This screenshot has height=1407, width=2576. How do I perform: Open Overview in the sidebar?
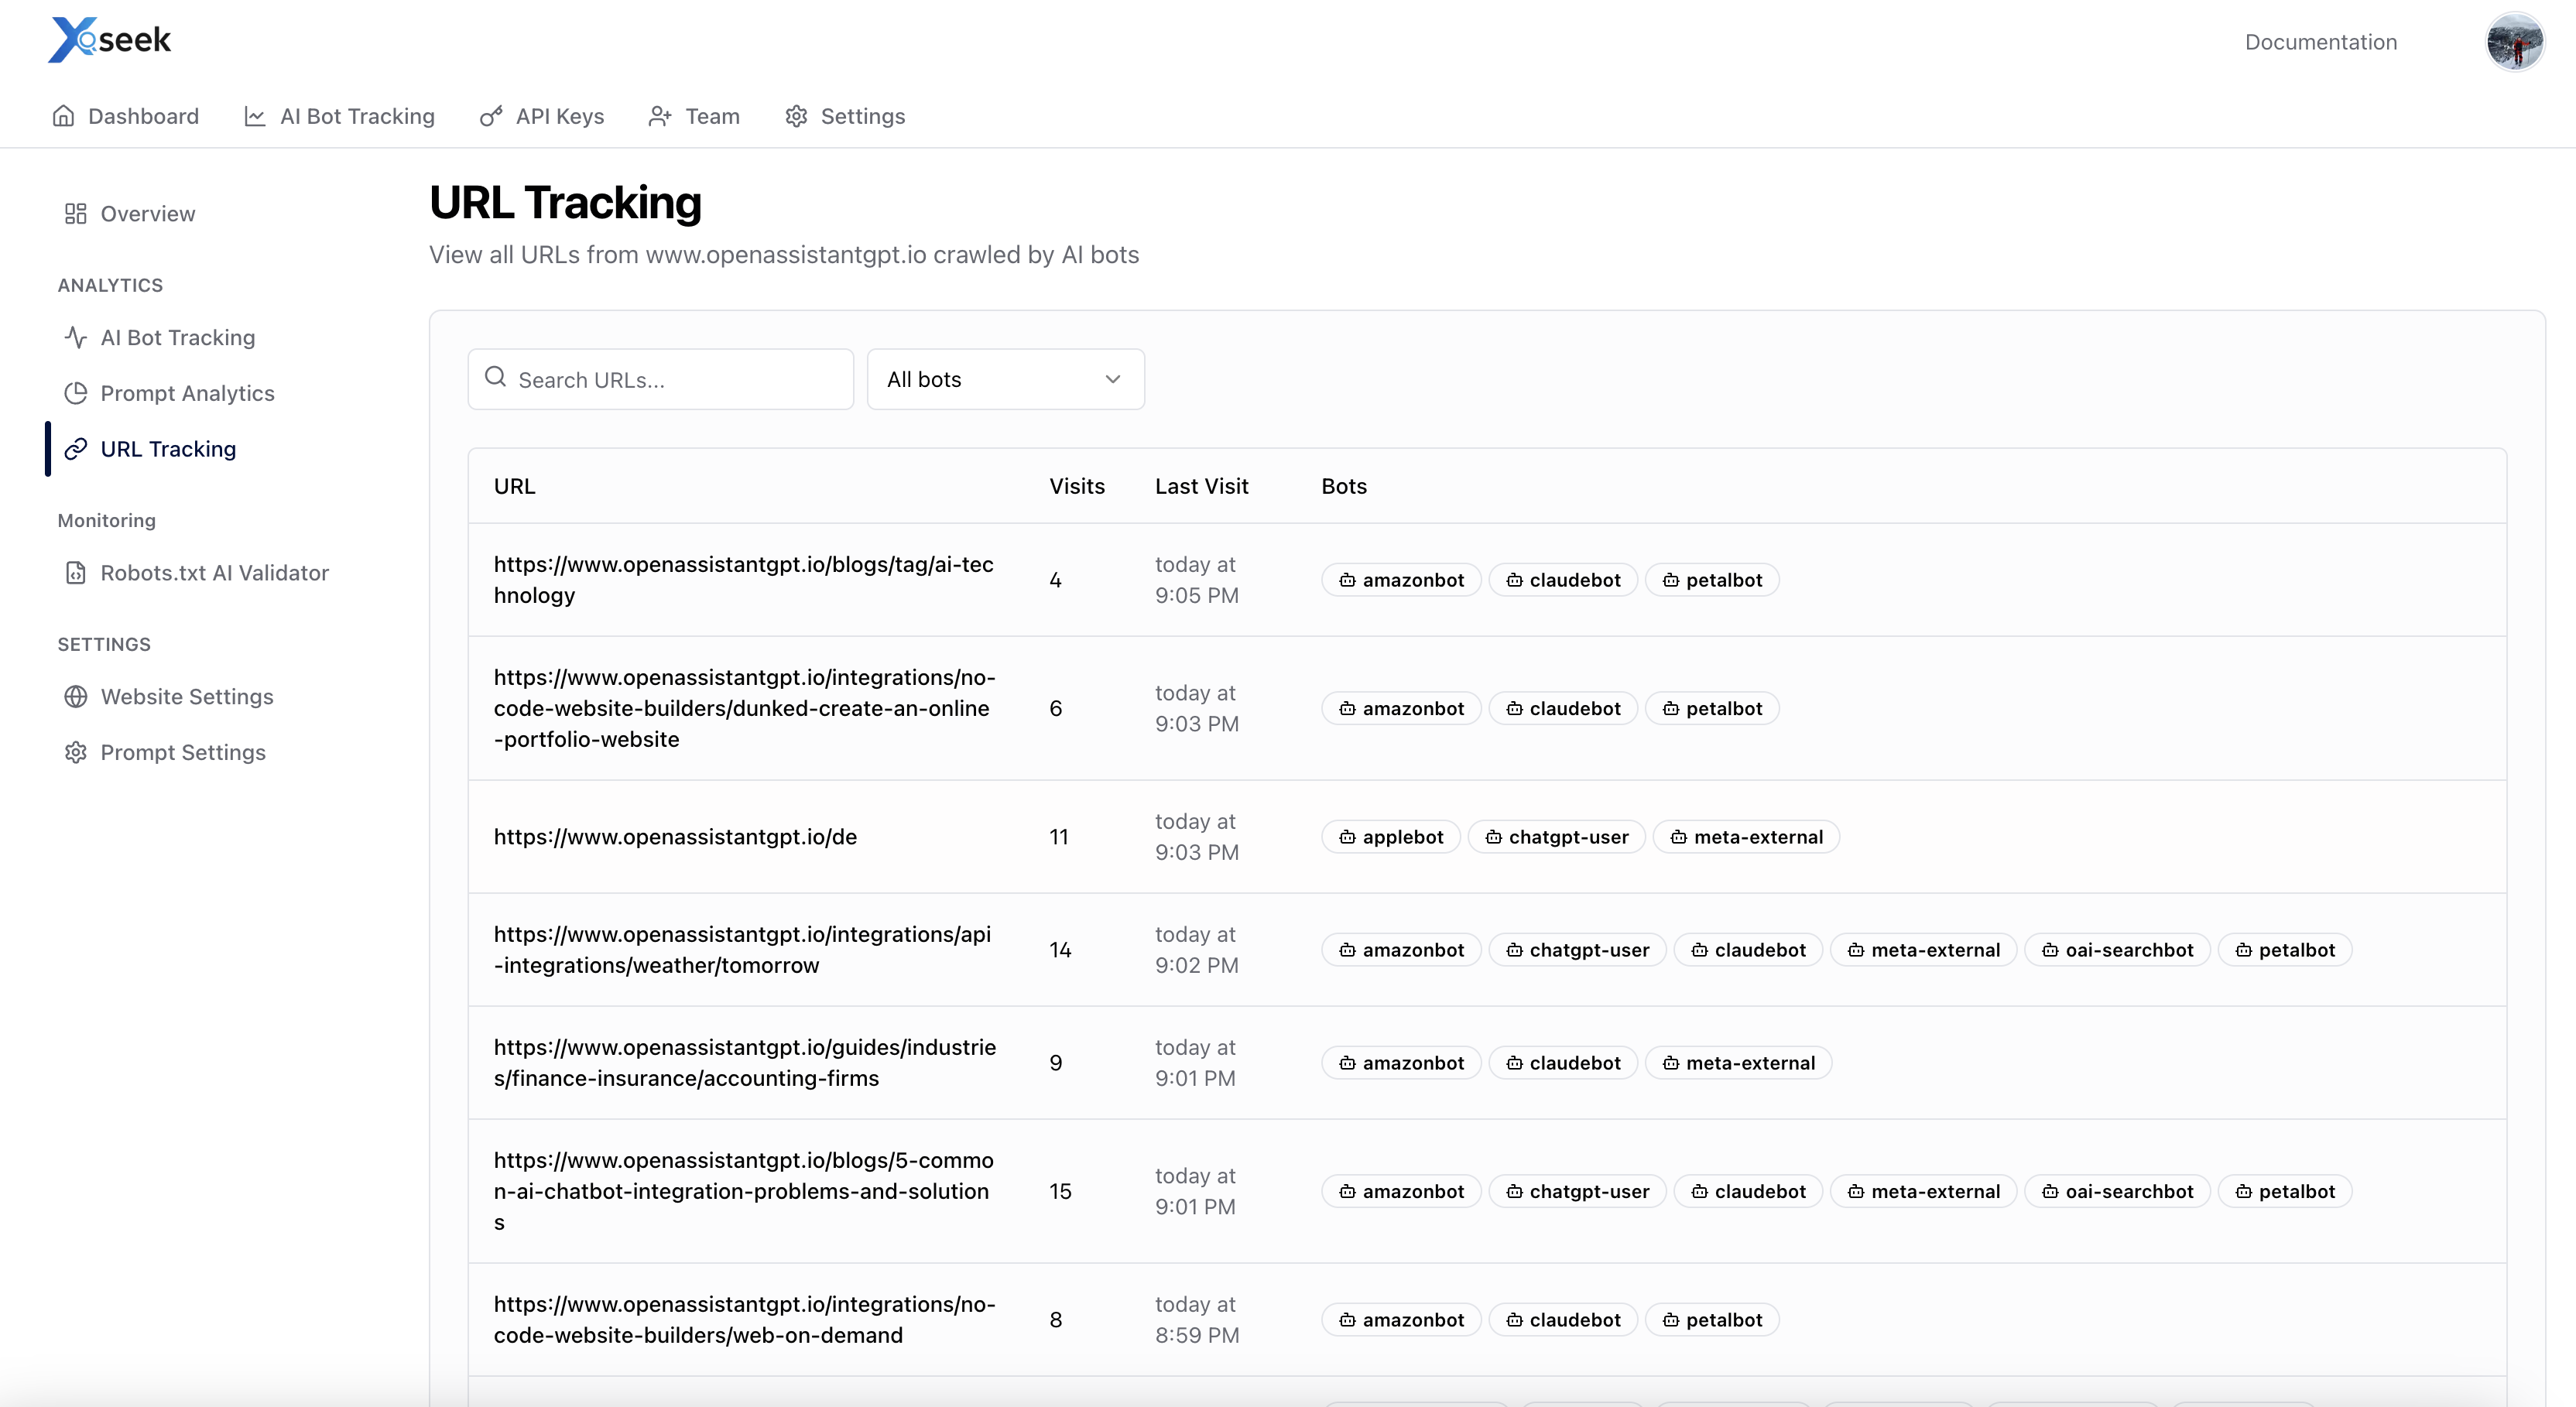129,214
